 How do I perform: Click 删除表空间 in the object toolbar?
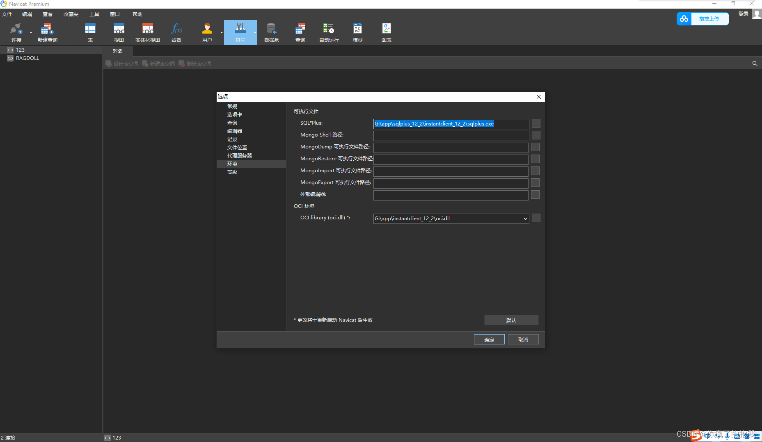(195, 64)
